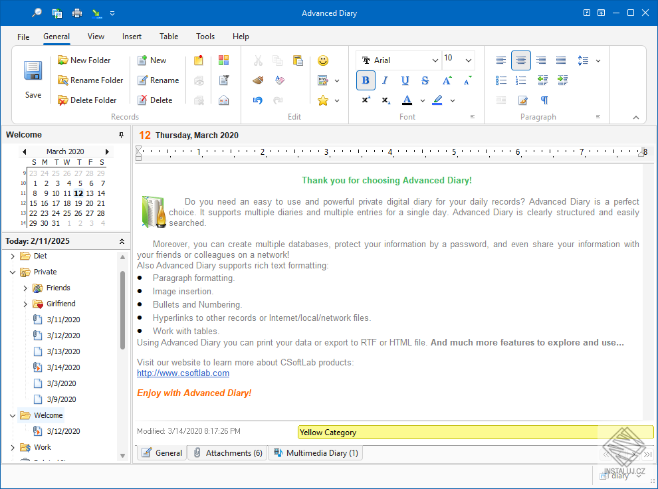Screen dimensions: 658x489
Task: Click the decrease indent icon
Action: (542, 80)
